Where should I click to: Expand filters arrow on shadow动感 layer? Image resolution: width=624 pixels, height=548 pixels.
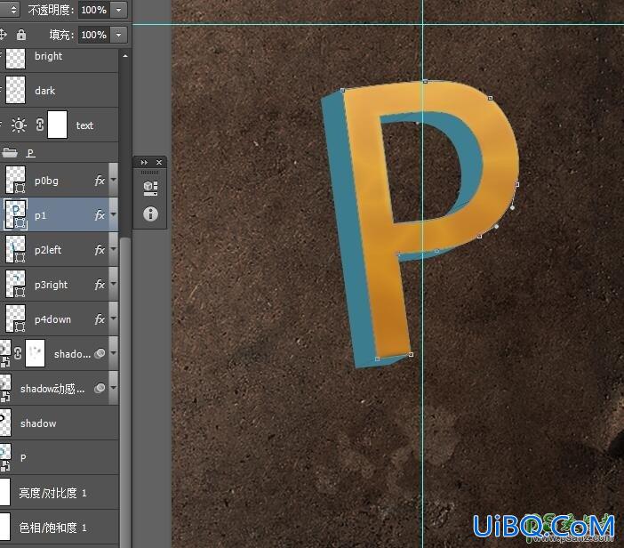(x=114, y=388)
